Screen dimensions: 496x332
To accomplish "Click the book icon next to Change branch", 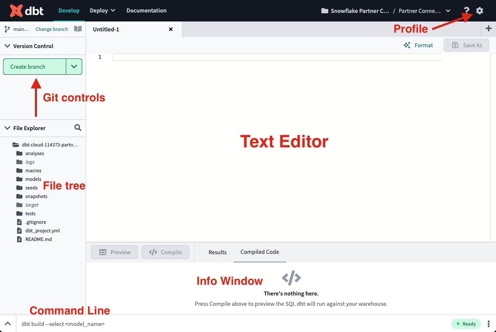I will tap(78, 29).
